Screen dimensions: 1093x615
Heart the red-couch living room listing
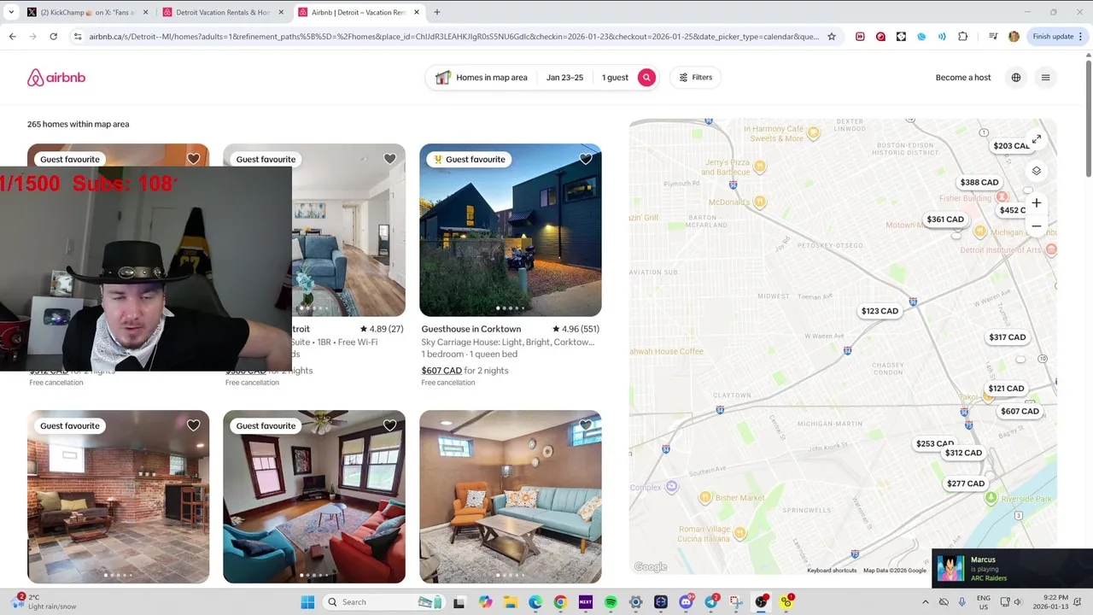point(389,425)
